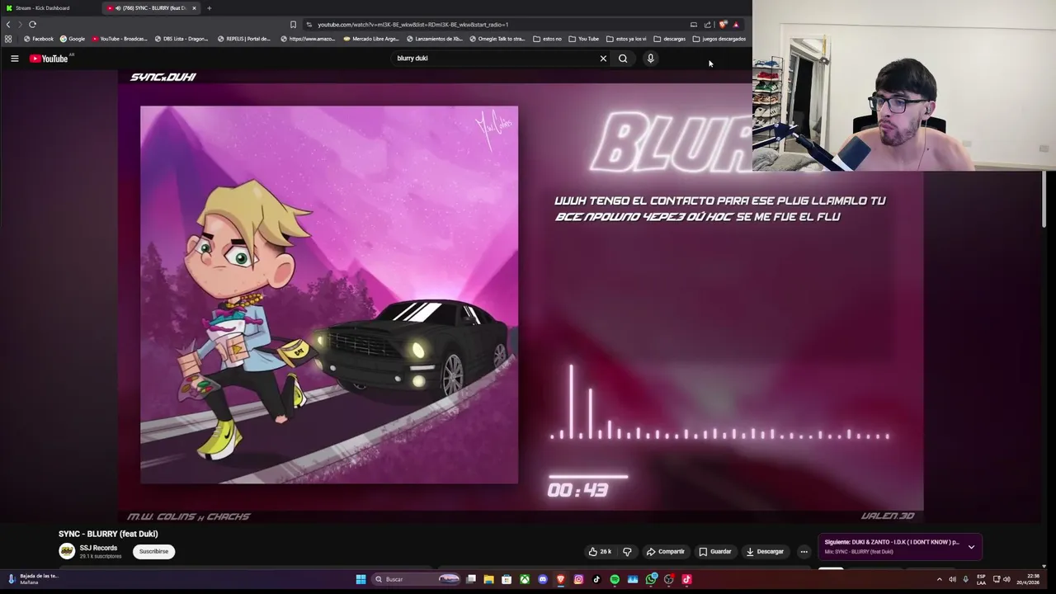Image resolution: width=1056 pixels, height=594 pixels.
Task: Close the SYNC - BLURRY browser tab
Action: [194, 8]
